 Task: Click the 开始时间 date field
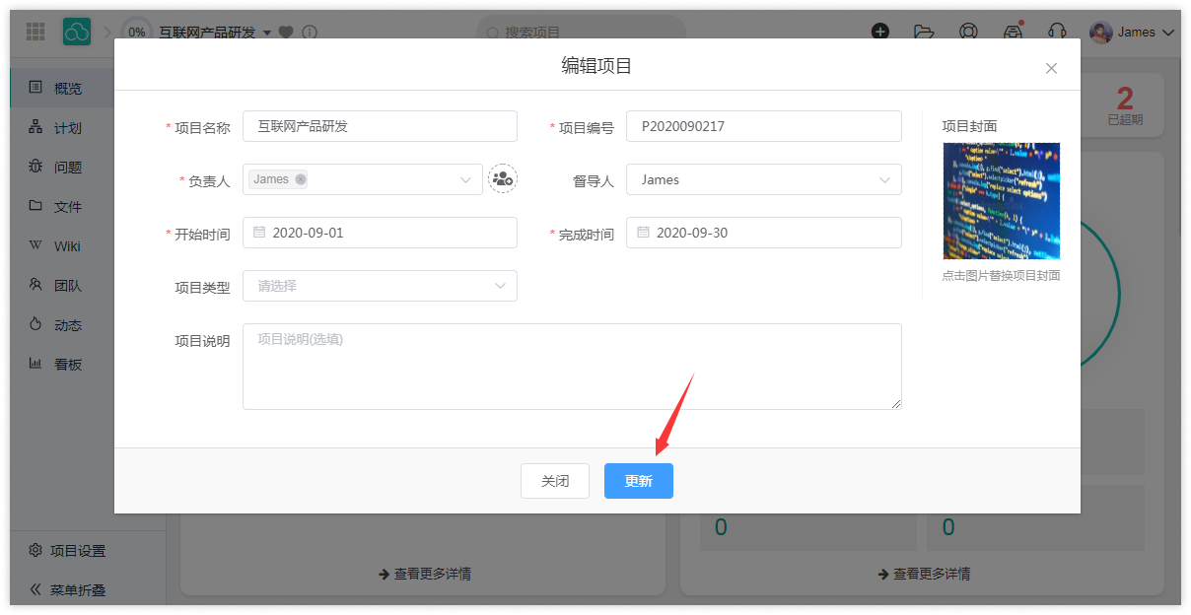coord(380,233)
